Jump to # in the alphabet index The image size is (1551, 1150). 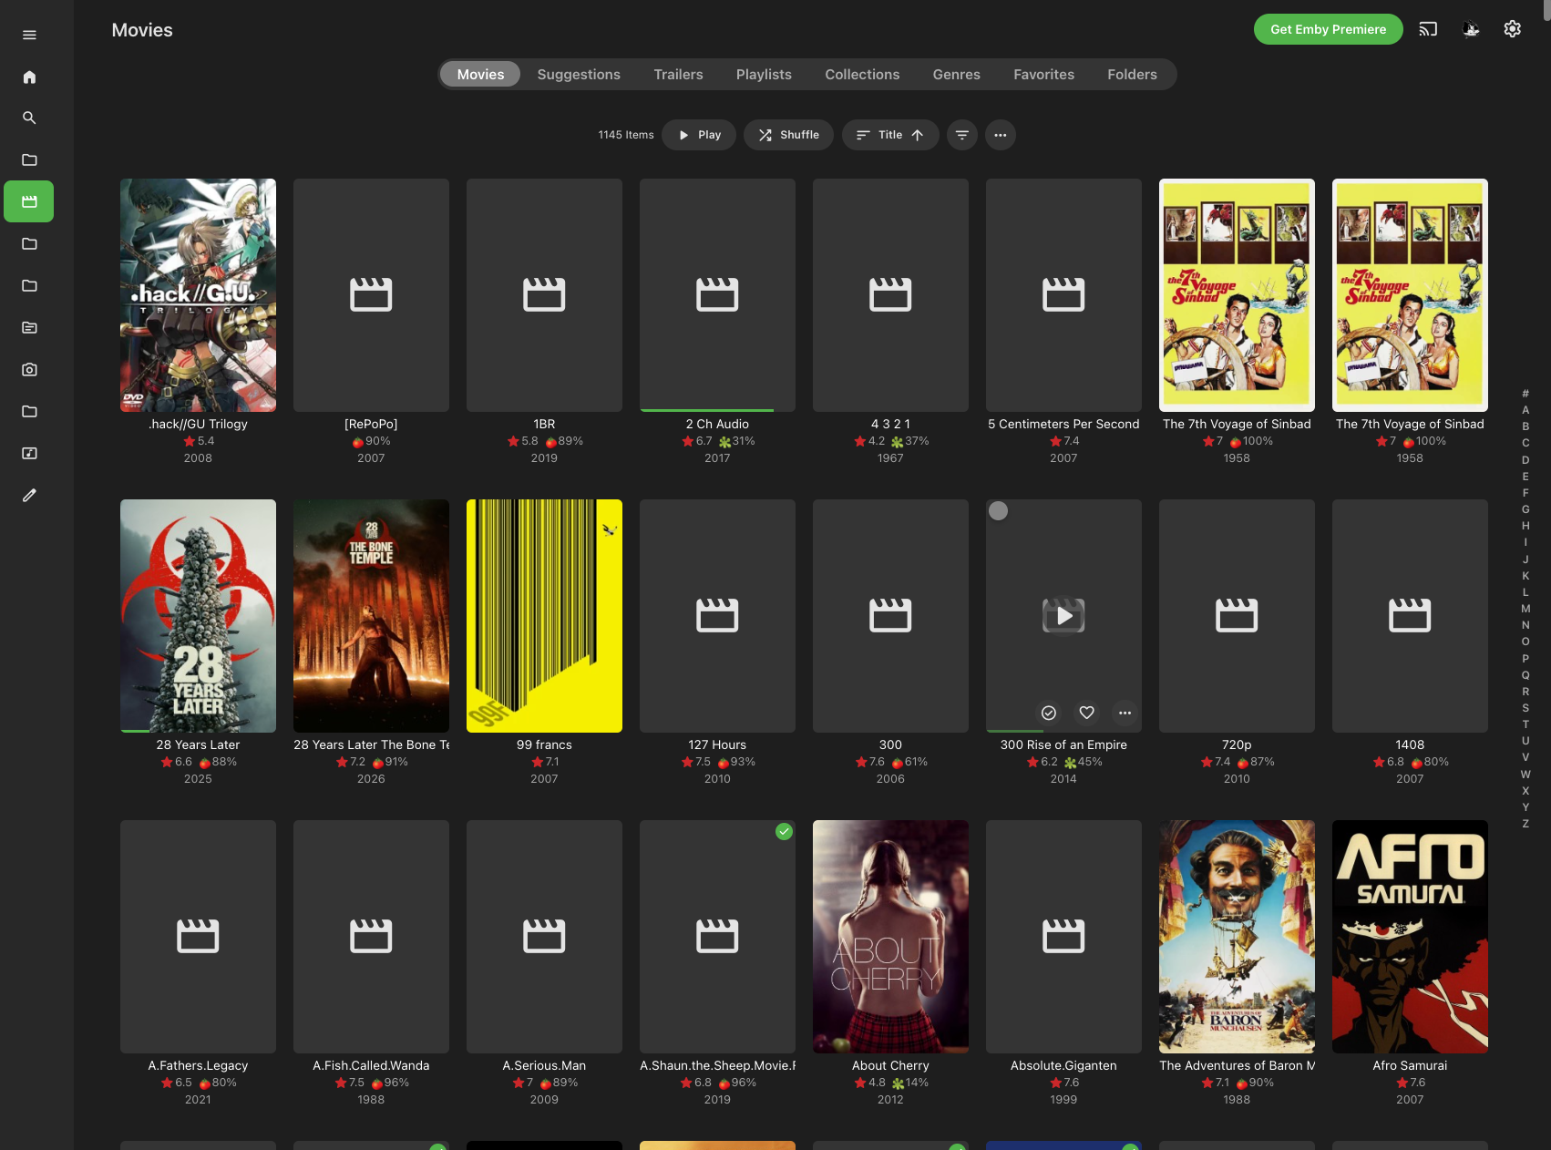click(1525, 394)
